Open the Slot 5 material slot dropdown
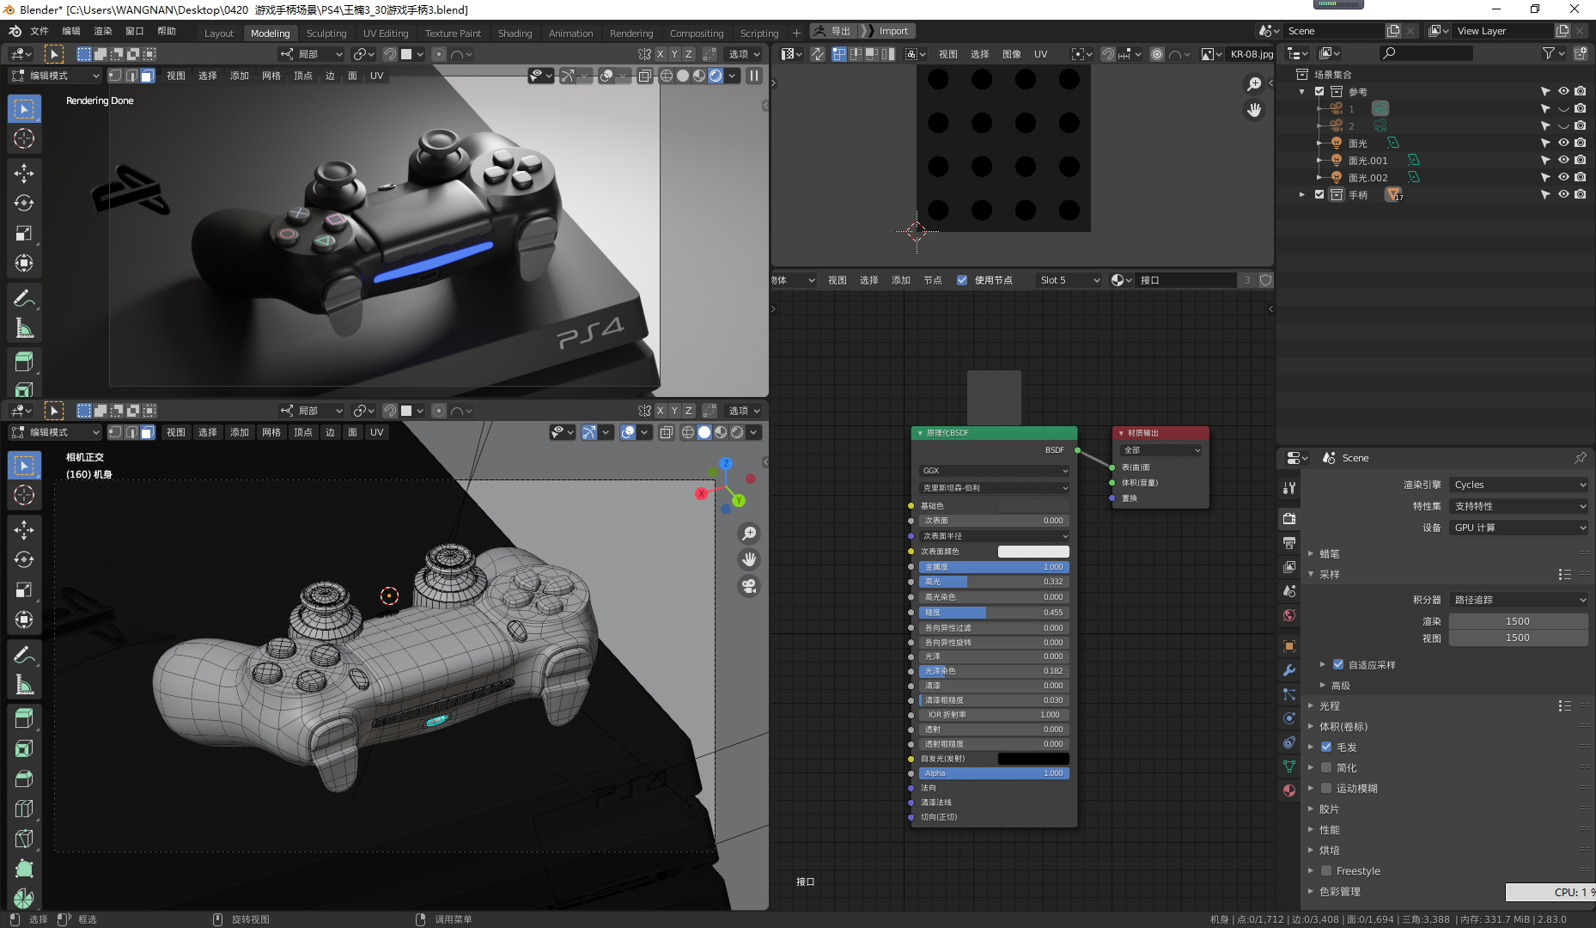The width and height of the screenshot is (1596, 928). coord(1069,280)
